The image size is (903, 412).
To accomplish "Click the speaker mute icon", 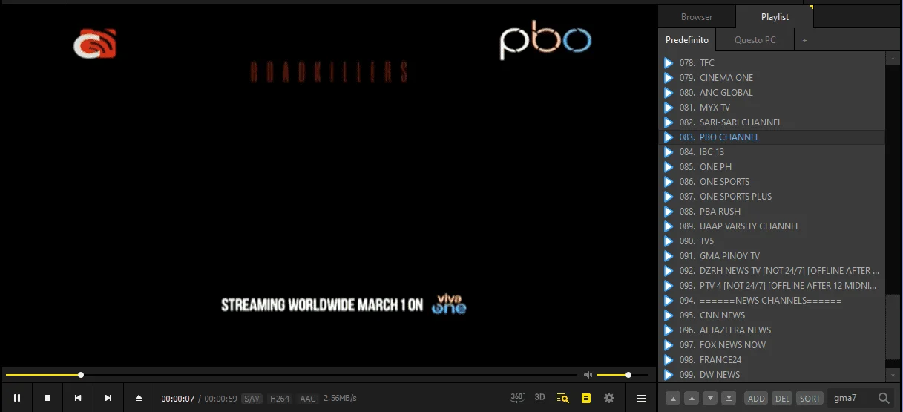I will [588, 375].
